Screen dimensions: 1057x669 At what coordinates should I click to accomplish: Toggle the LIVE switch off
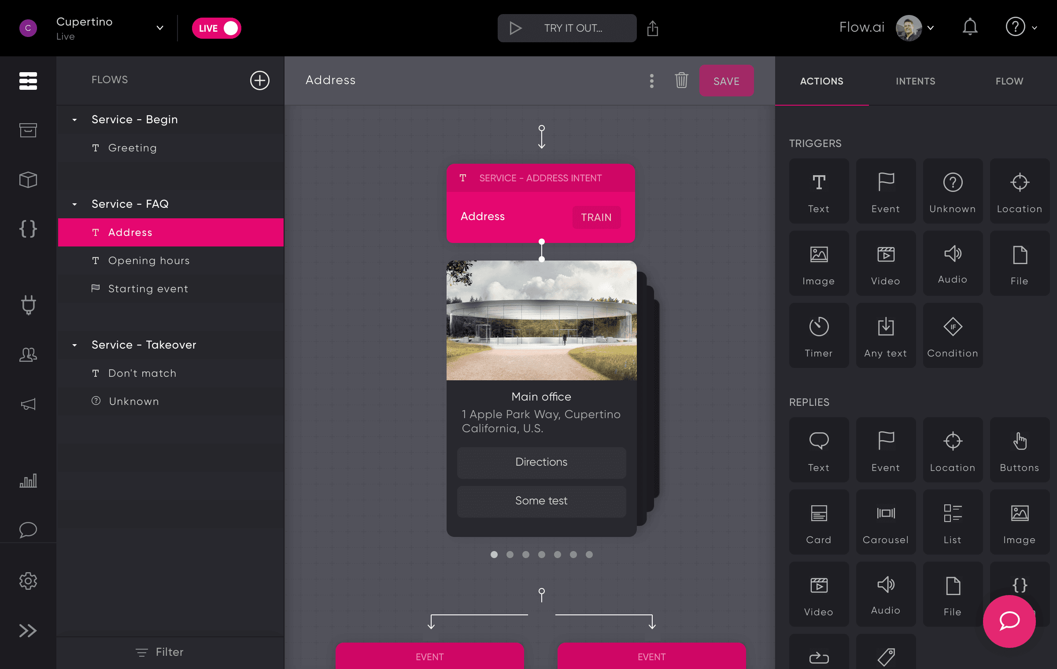(x=217, y=28)
